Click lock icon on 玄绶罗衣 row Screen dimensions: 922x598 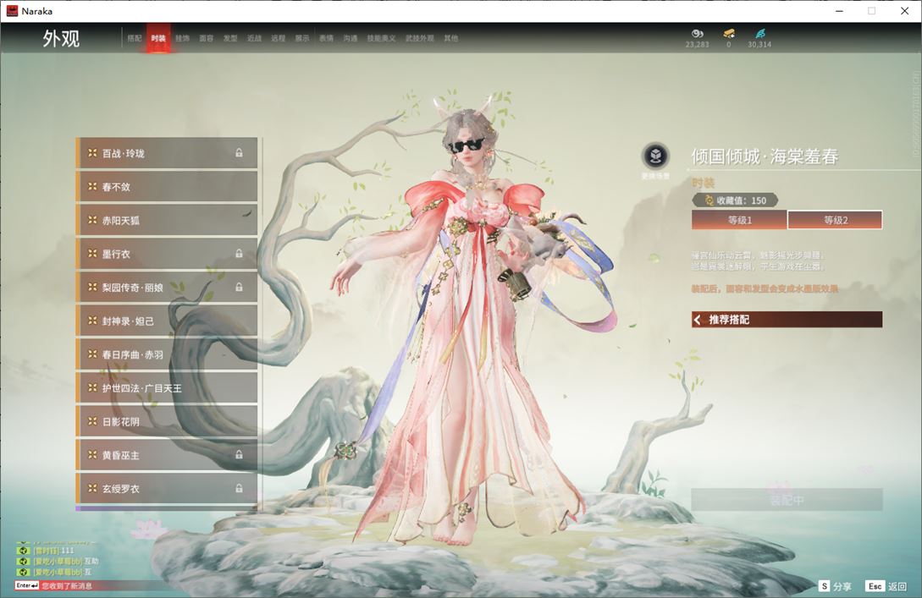point(239,488)
